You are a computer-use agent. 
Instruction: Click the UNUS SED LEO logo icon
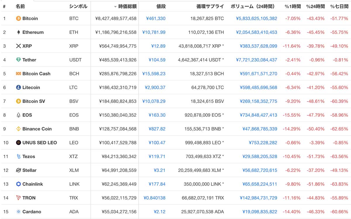18,143
